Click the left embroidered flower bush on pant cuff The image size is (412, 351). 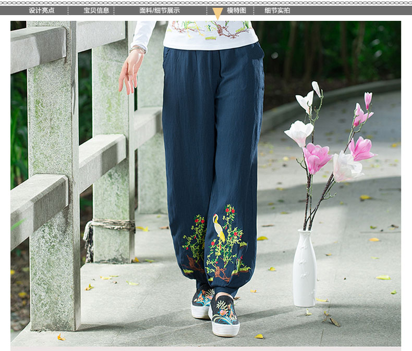(195, 243)
